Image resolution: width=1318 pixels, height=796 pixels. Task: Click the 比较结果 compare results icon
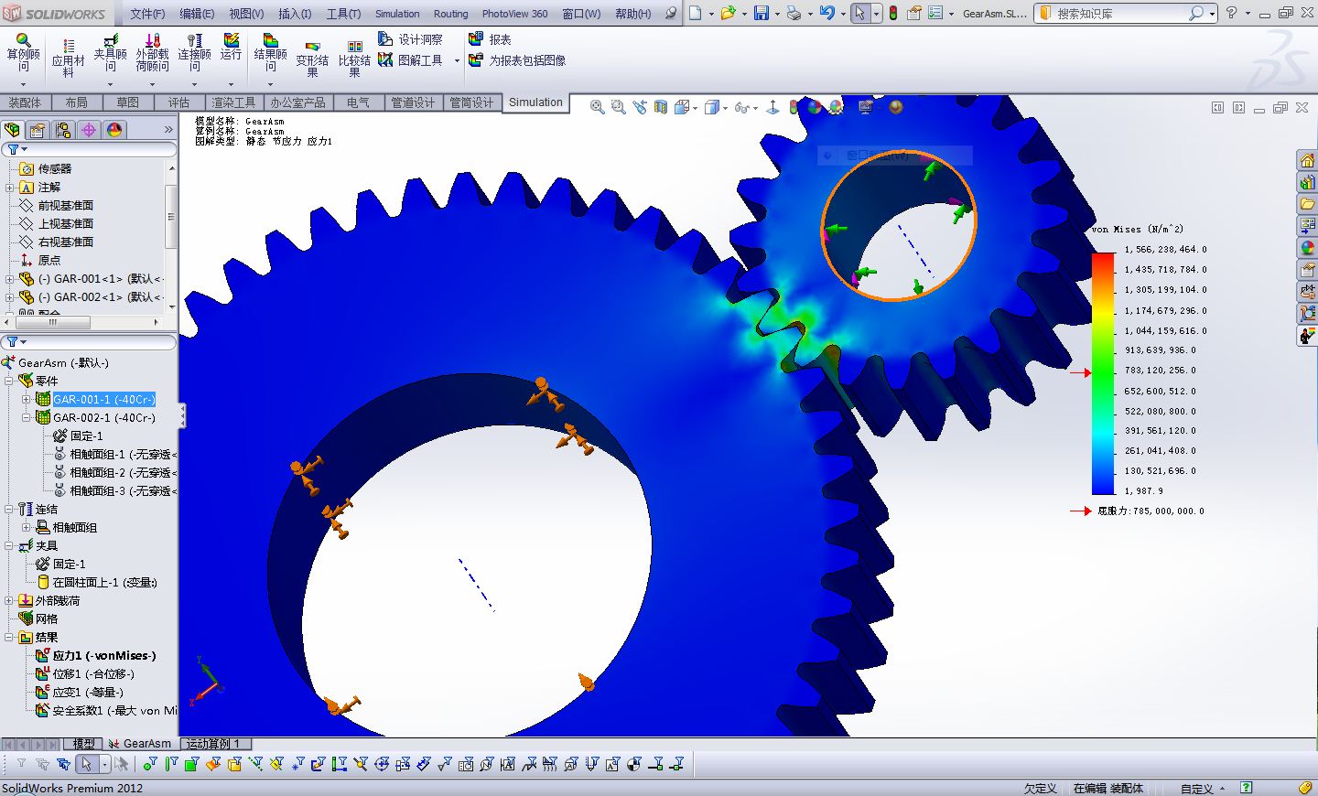tap(355, 59)
